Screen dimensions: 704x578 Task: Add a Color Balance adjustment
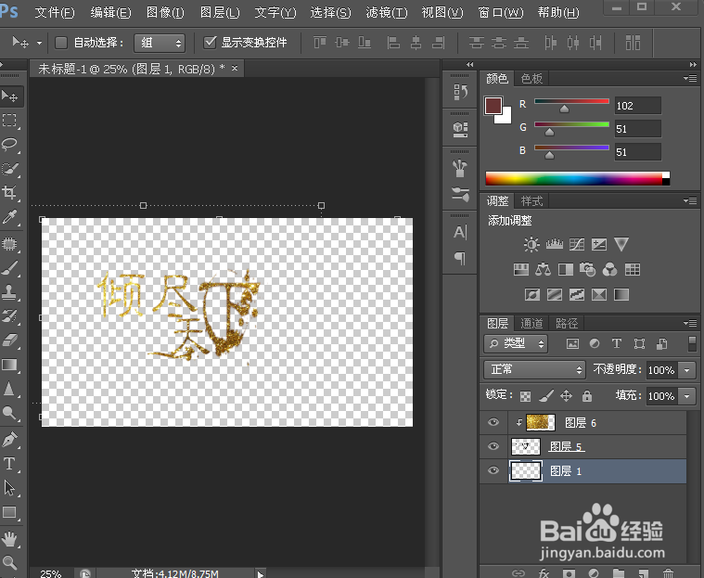pyautogui.click(x=543, y=269)
